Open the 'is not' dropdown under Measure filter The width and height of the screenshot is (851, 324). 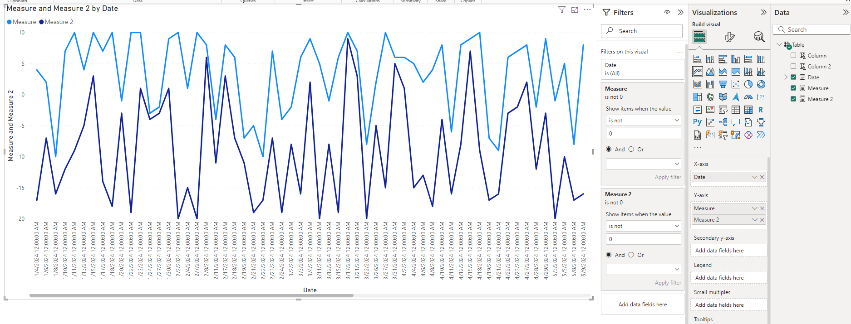(644, 121)
